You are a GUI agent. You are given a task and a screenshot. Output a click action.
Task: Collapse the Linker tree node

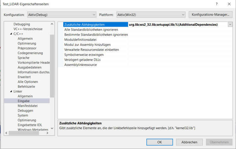tap(11, 91)
